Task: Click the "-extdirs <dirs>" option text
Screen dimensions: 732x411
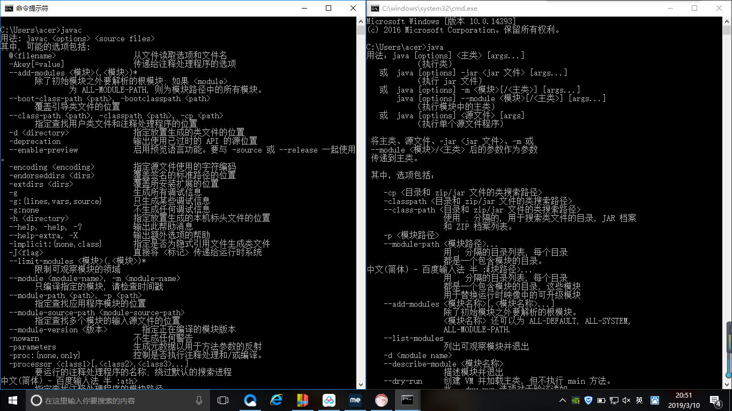Action: tap(41, 185)
